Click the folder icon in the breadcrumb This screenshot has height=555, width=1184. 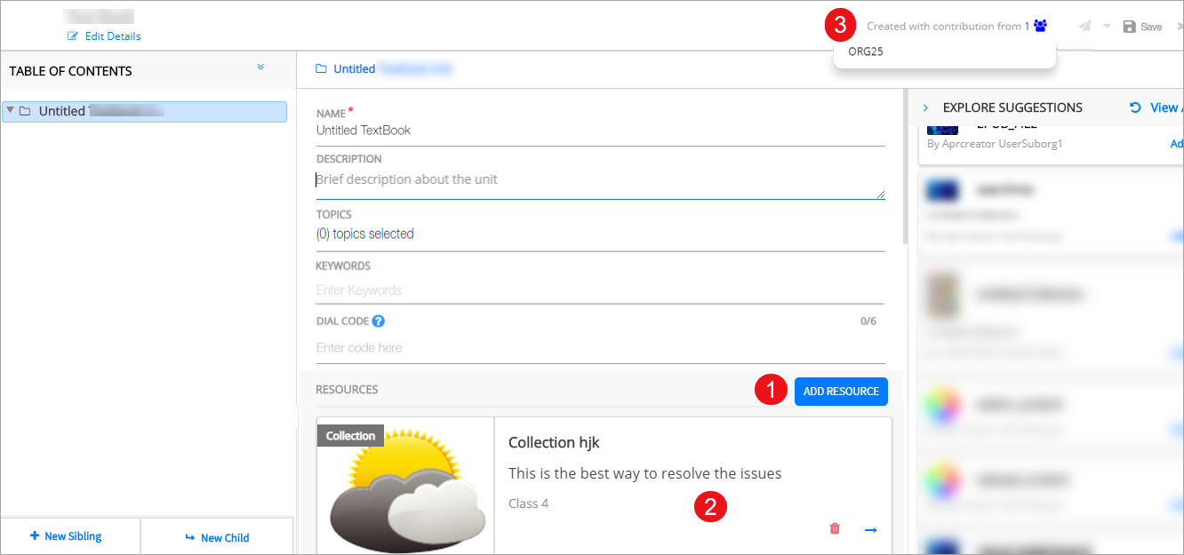[x=321, y=69]
